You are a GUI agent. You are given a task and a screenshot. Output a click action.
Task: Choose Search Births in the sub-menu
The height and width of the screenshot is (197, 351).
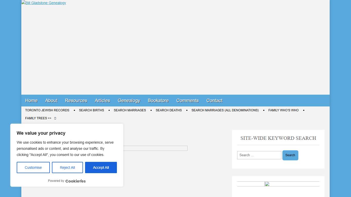(91, 110)
